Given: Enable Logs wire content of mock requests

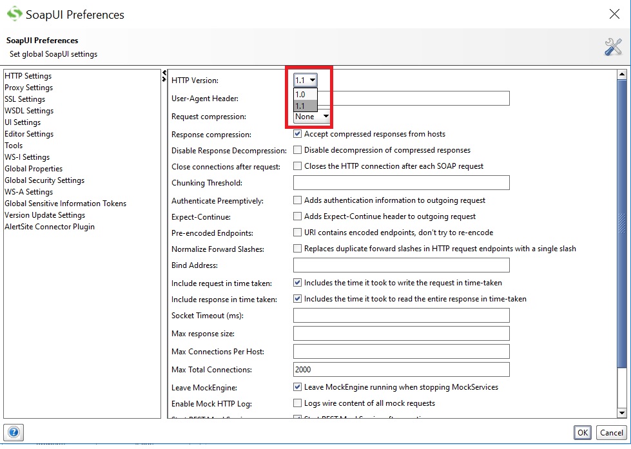Looking at the screenshot, I should pyautogui.click(x=297, y=403).
